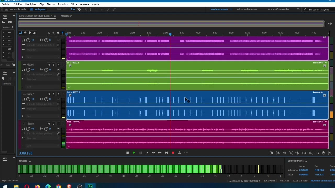Switch to Forma de onda view
335x188 pixels.
click(15, 9)
